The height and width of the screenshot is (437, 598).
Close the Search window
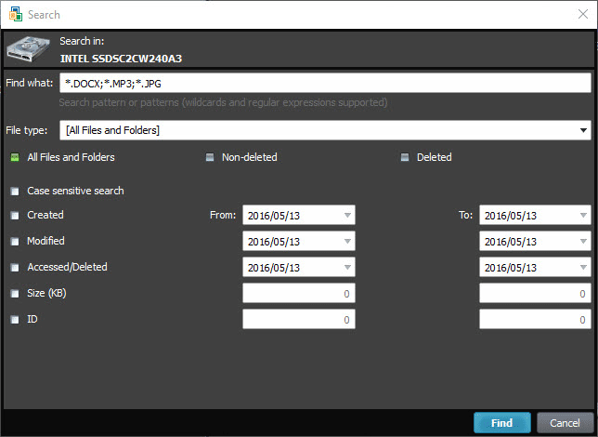583,14
